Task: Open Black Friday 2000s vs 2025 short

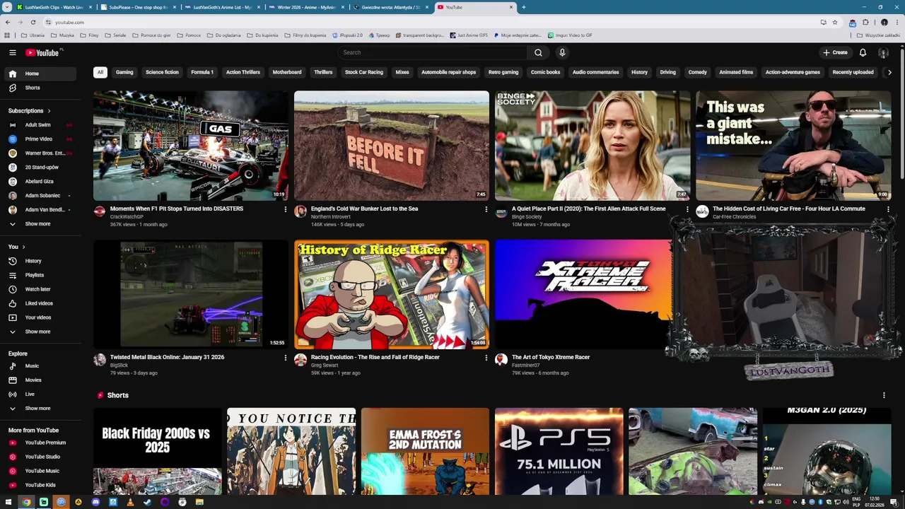Action: pyautogui.click(x=157, y=451)
